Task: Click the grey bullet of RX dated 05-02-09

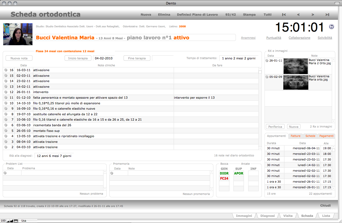Action: pos(267,77)
